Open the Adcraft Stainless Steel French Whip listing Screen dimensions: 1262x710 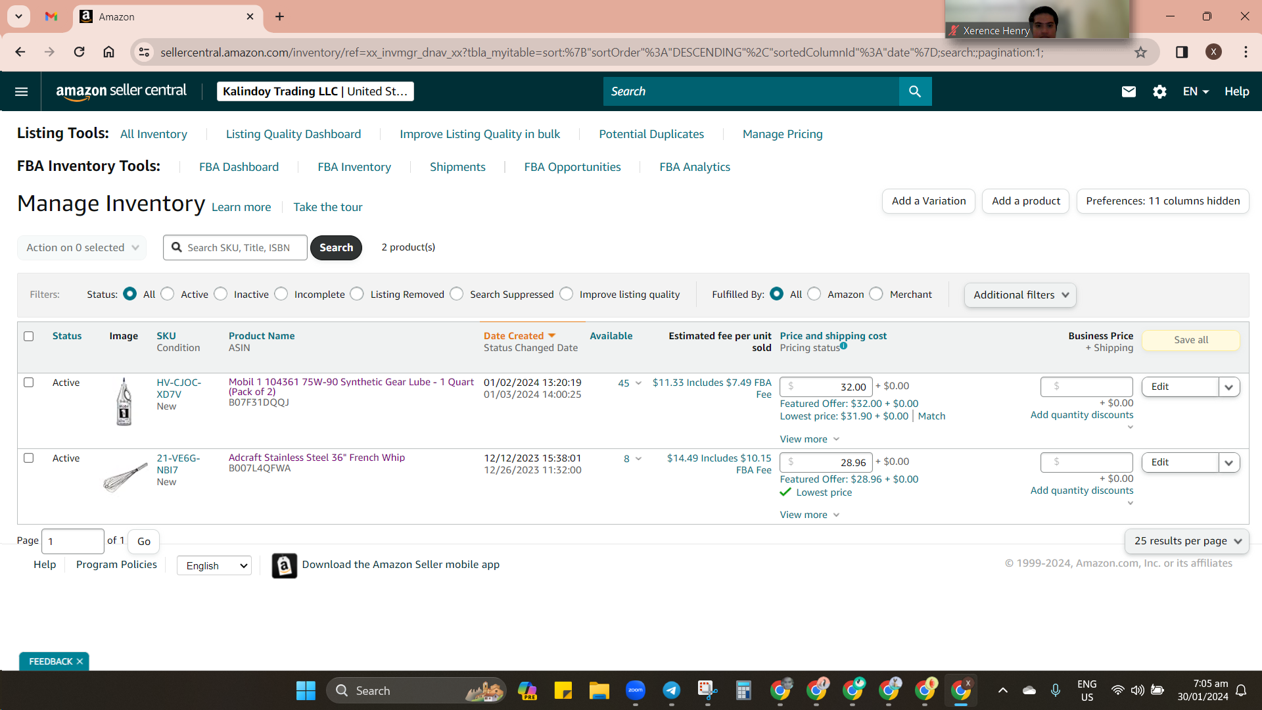tap(317, 458)
